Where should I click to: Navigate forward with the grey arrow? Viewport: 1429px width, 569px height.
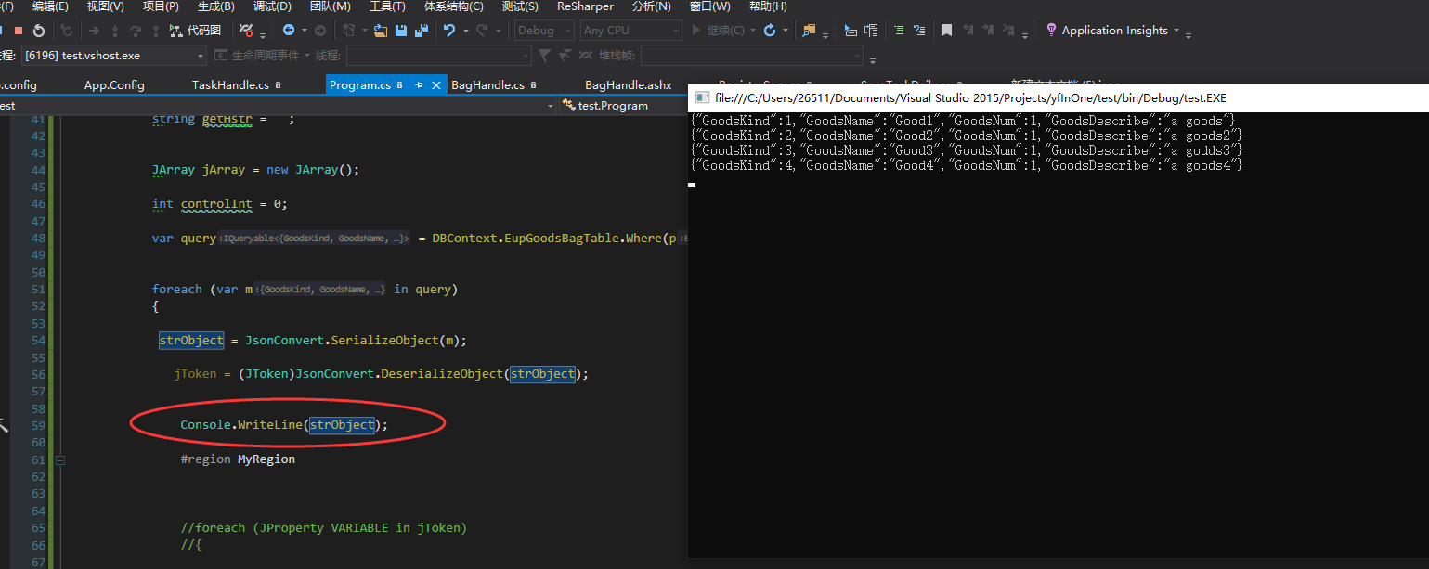[319, 31]
